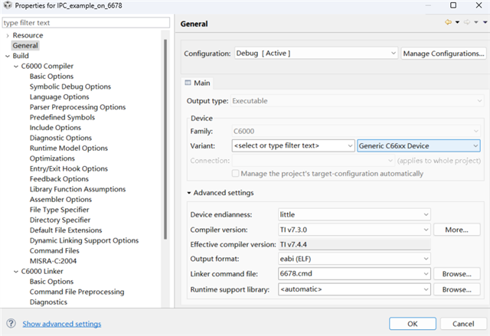
Task: Select Optimizations in the settings tree
Action: click(52, 158)
